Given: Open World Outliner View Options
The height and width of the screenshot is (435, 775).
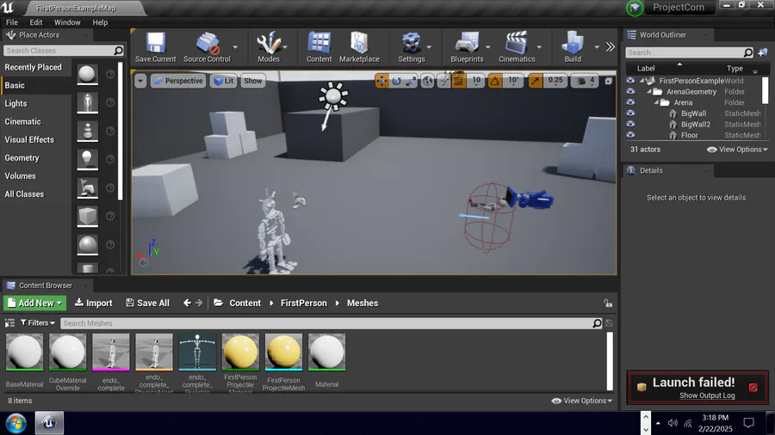Looking at the screenshot, I should [x=737, y=150].
